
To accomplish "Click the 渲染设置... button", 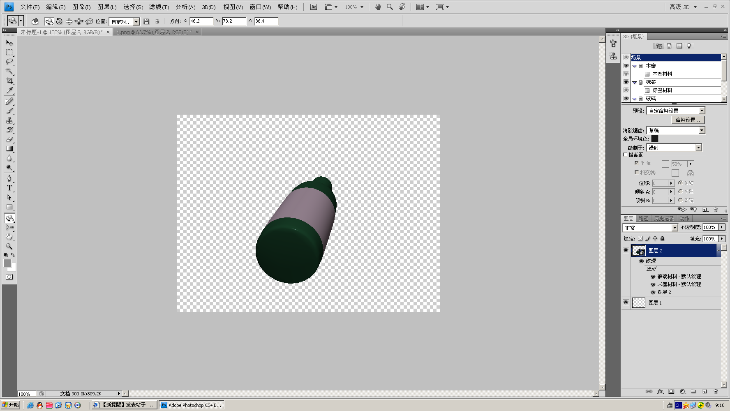I will 688,120.
